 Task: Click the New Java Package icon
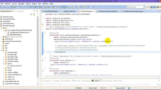pos(45,7)
